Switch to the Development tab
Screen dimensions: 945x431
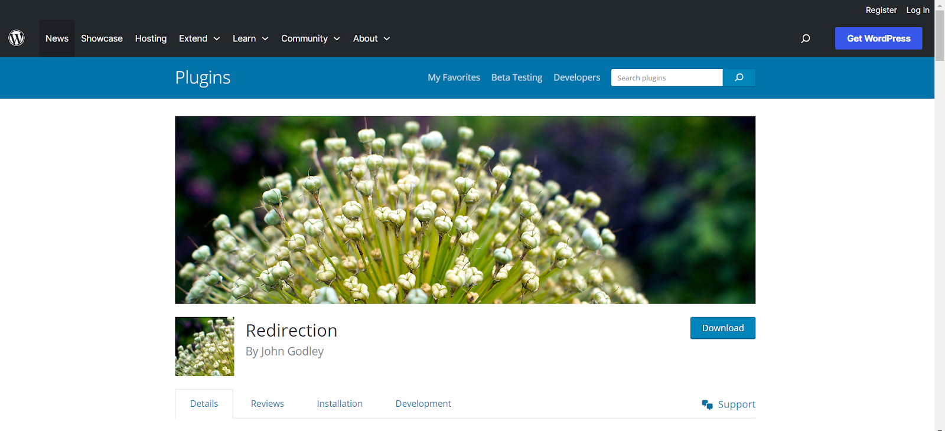coord(423,404)
